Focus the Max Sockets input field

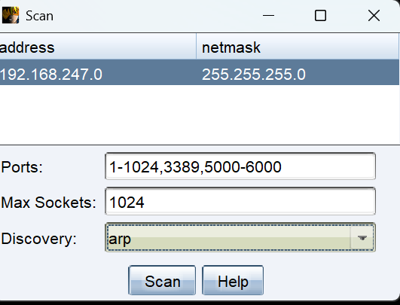(x=240, y=202)
